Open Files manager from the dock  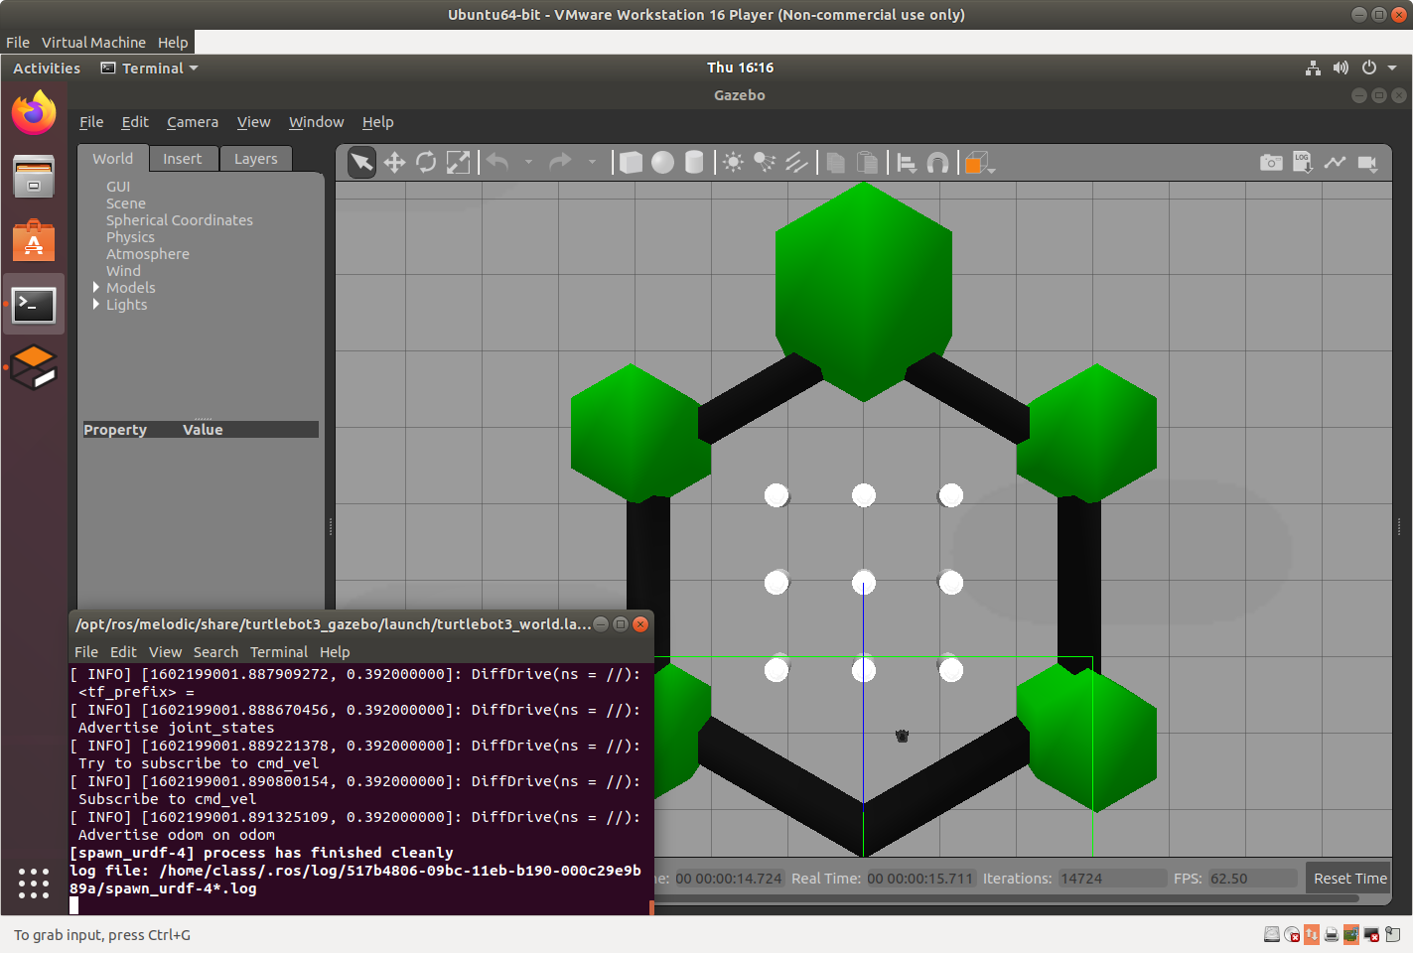pos(34,177)
